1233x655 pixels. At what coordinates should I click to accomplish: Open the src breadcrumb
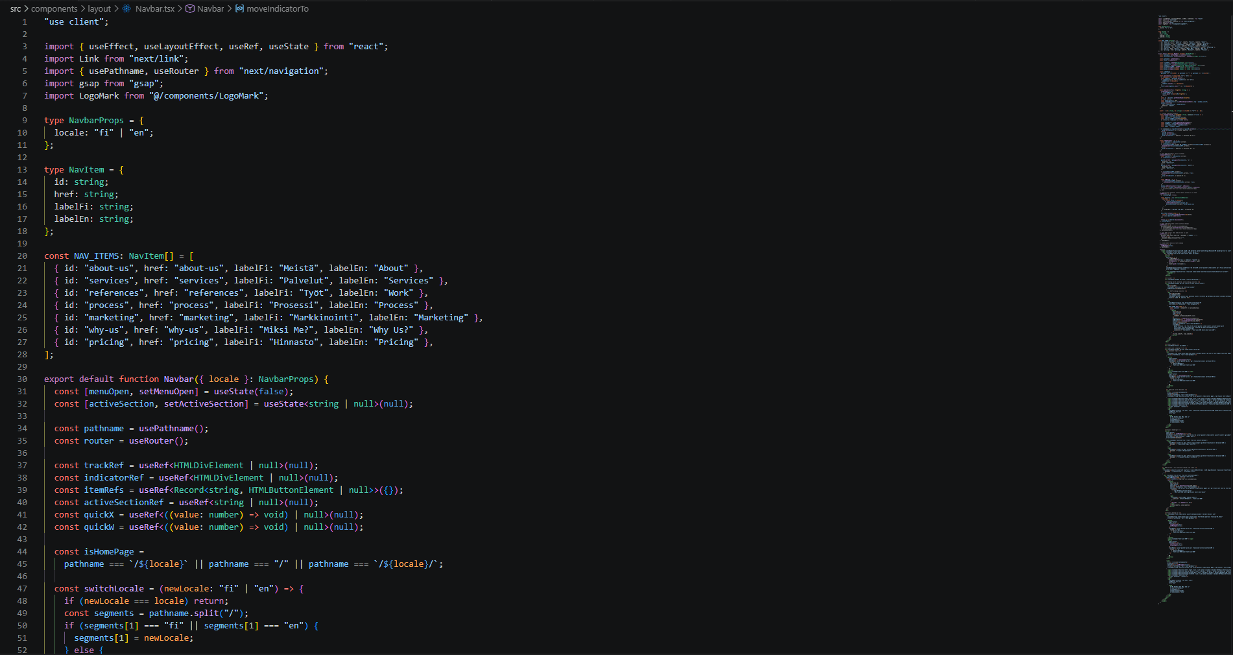(16, 9)
